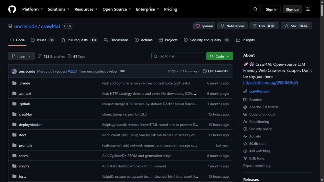Switch to the Pull requests tab

pos(79,40)
